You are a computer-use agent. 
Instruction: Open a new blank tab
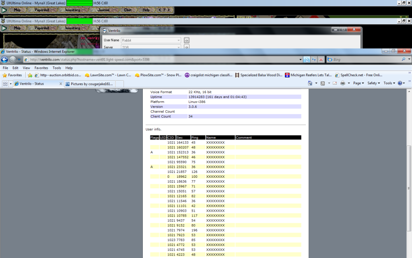tap(119, 84)
